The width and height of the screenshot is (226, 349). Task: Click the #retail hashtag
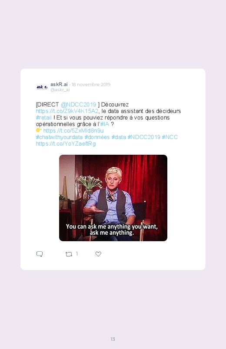pyautogui.click(x=43, y=117)
